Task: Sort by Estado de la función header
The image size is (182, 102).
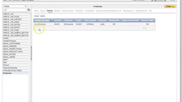Action: (130, 20)
